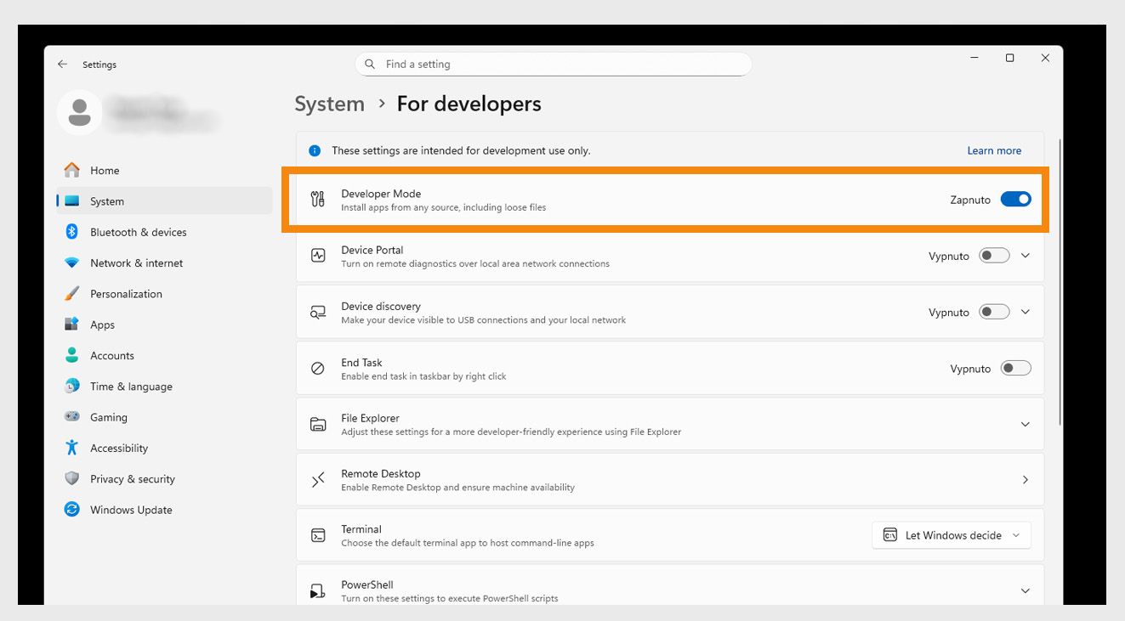Screen dimensions: 1125x621
Task: Click the Network & internet Wi-Fi icon
Action: [72, 263]
